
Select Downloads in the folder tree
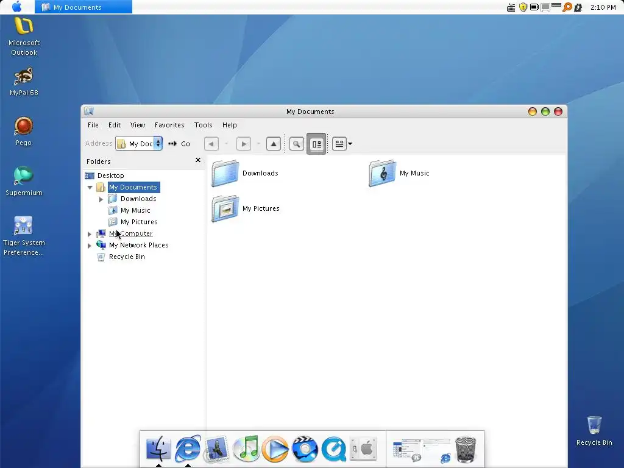tap(138, 199)
